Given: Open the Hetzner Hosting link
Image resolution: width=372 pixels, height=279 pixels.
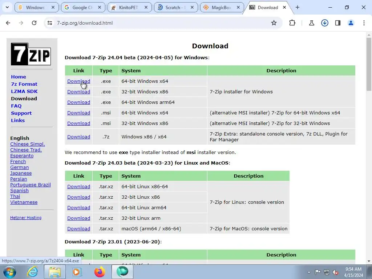Looking at the screenshot, I should pyautogui.click(x=26, y=218).
